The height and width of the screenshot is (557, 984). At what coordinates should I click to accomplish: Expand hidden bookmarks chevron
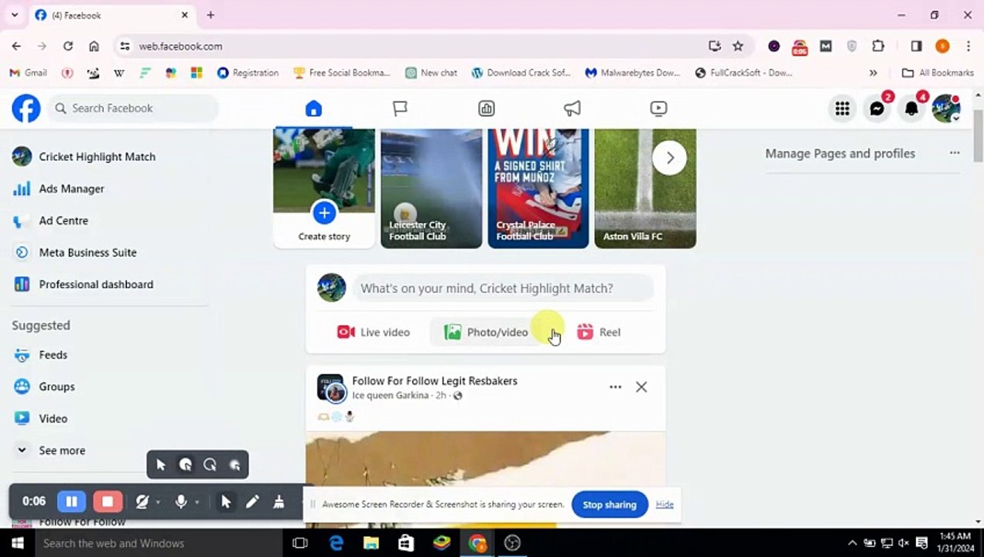[x=873, y=73]
